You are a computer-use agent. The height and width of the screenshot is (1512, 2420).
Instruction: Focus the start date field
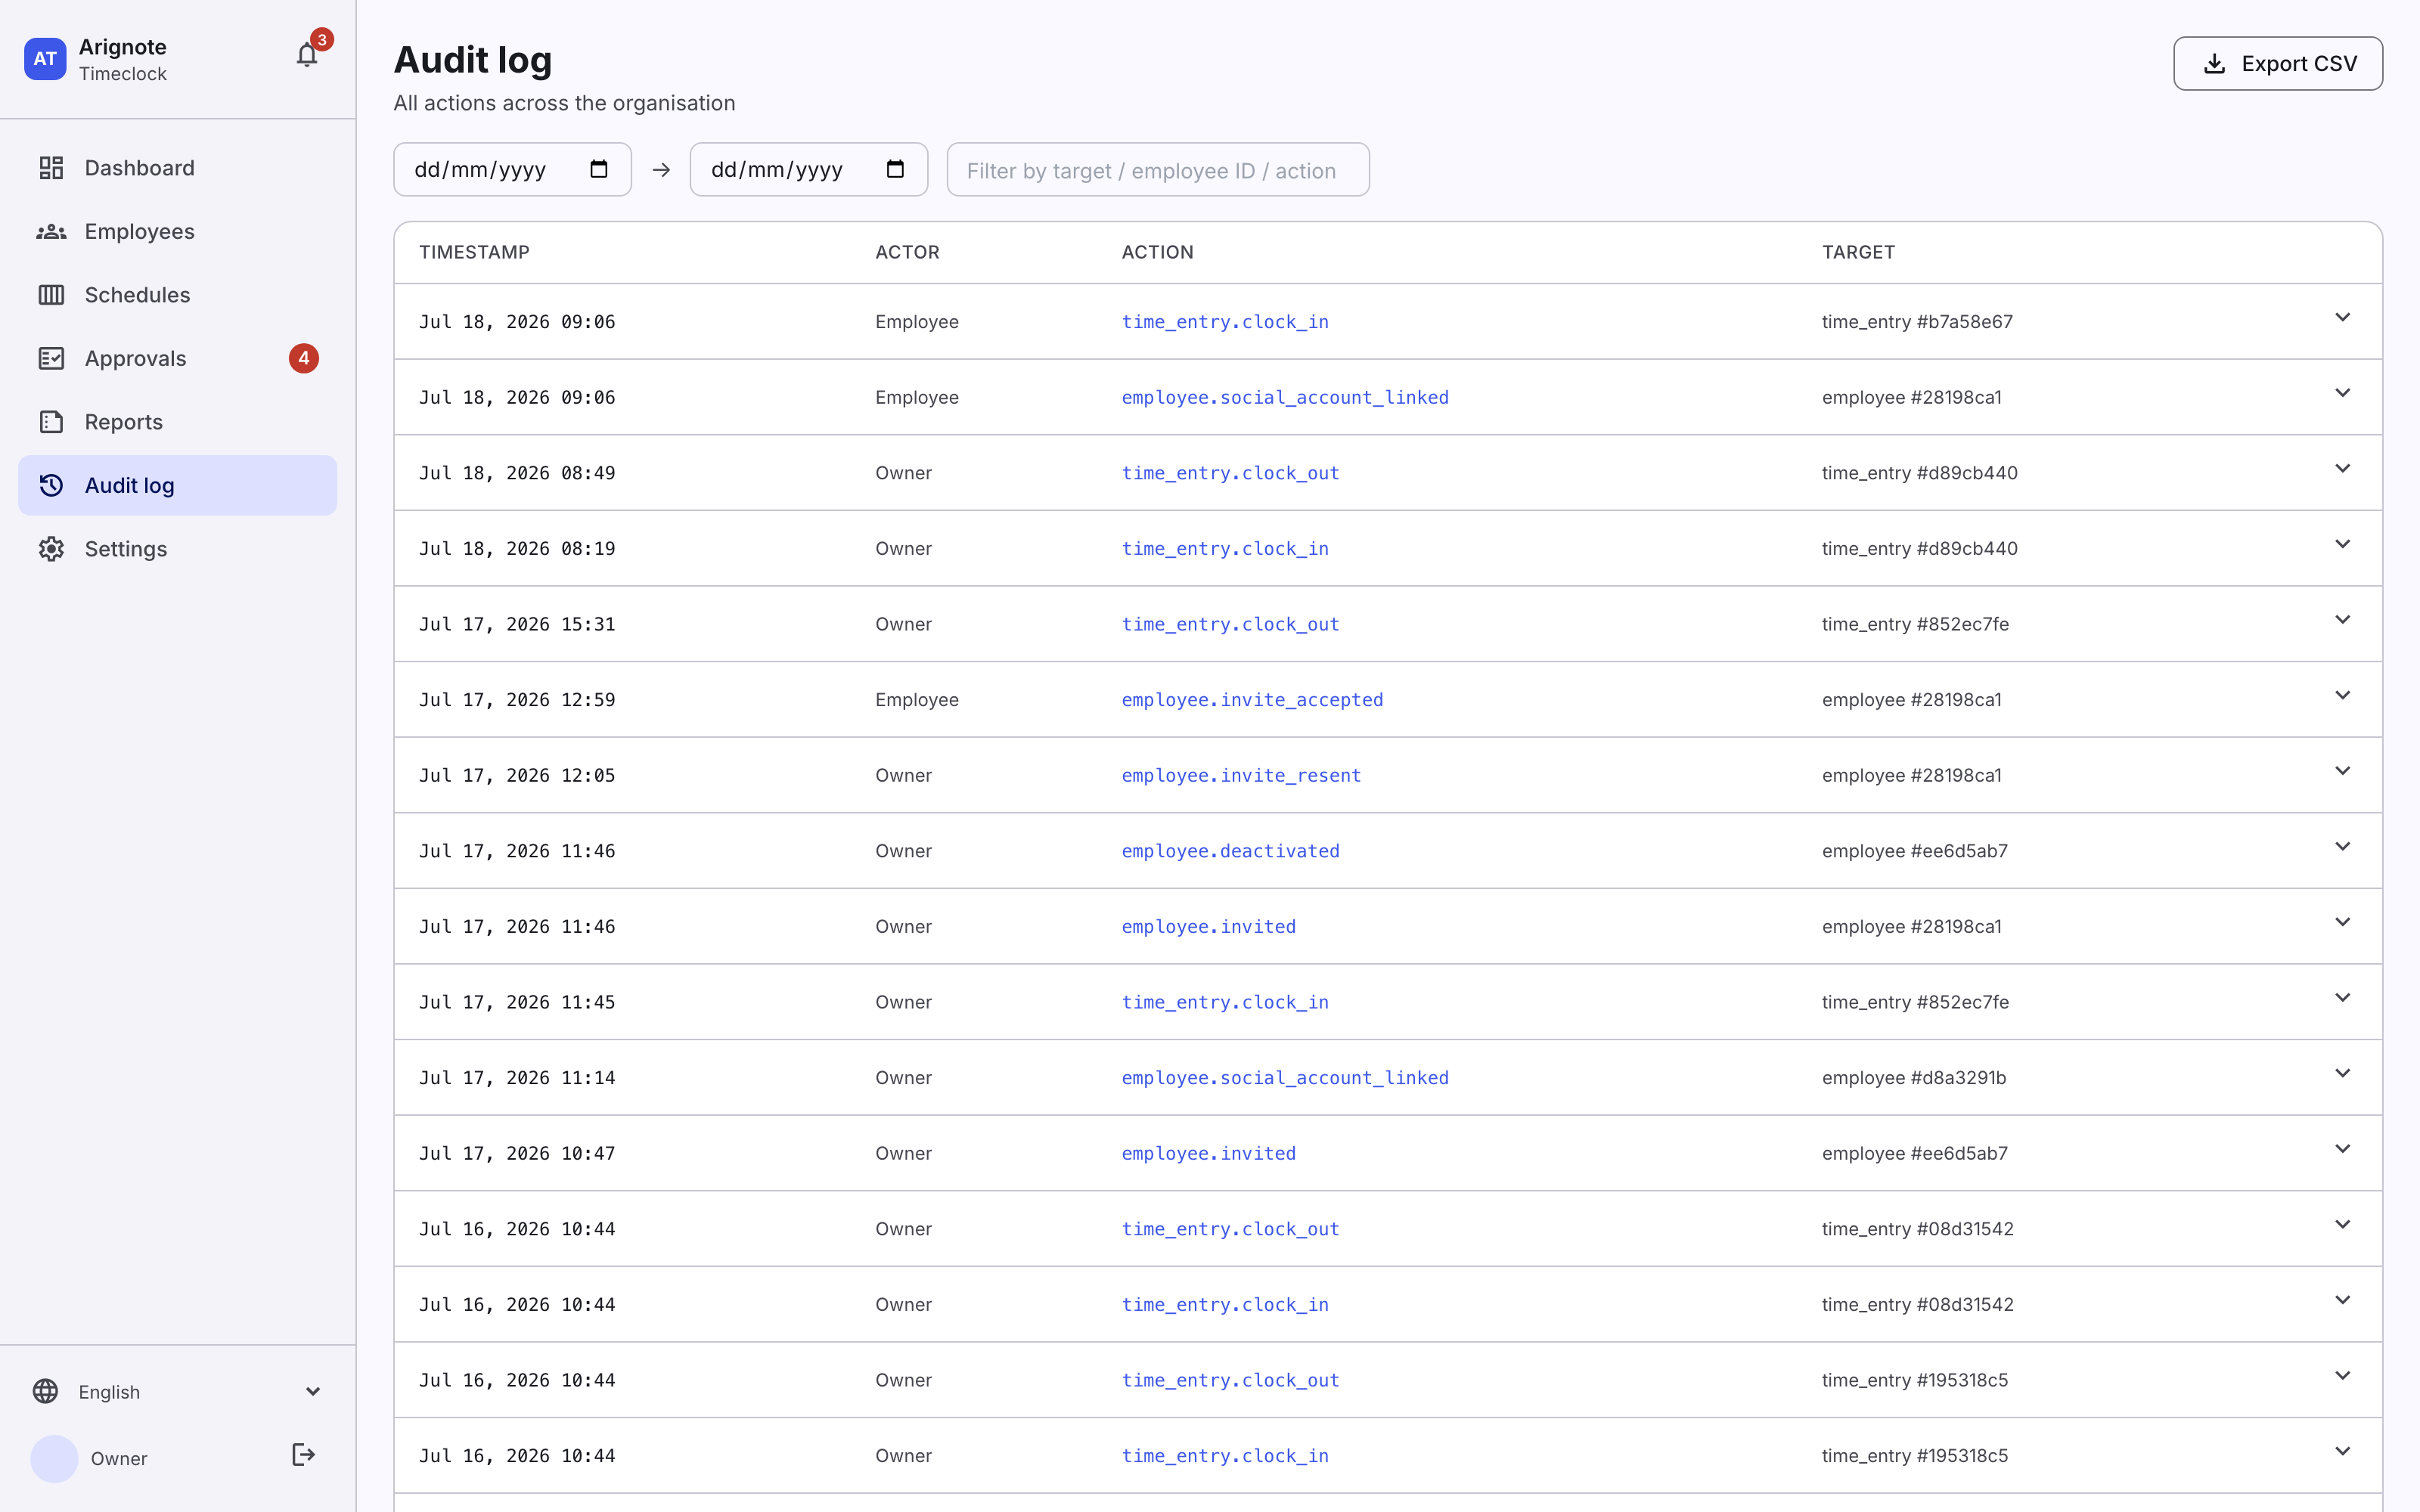(512, 169)
